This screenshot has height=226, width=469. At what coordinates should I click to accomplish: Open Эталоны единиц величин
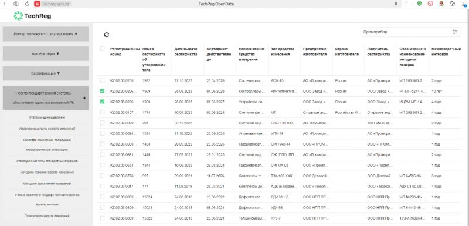point(47,117)
